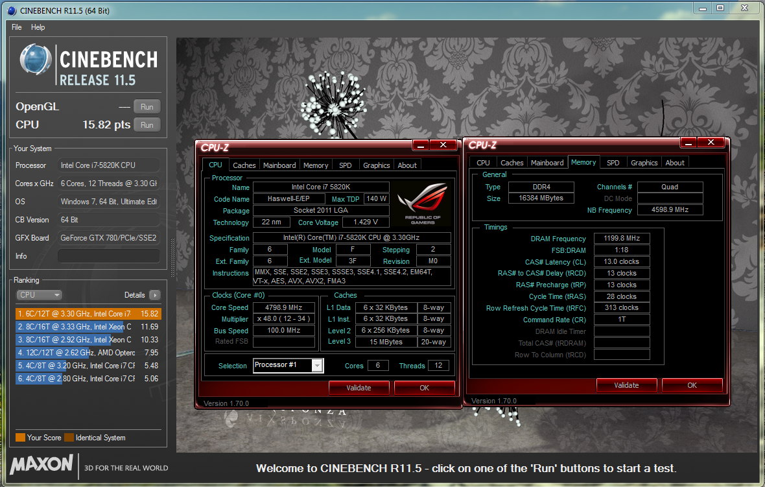Switch to CPU tab in right CPU-Z window

click(483, 163)
